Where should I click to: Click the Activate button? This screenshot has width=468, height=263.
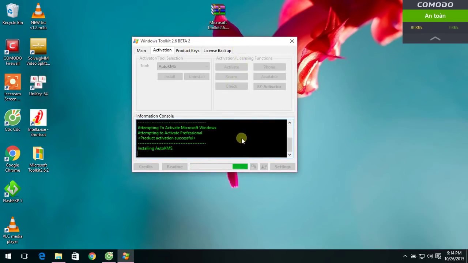coord(231,67)
